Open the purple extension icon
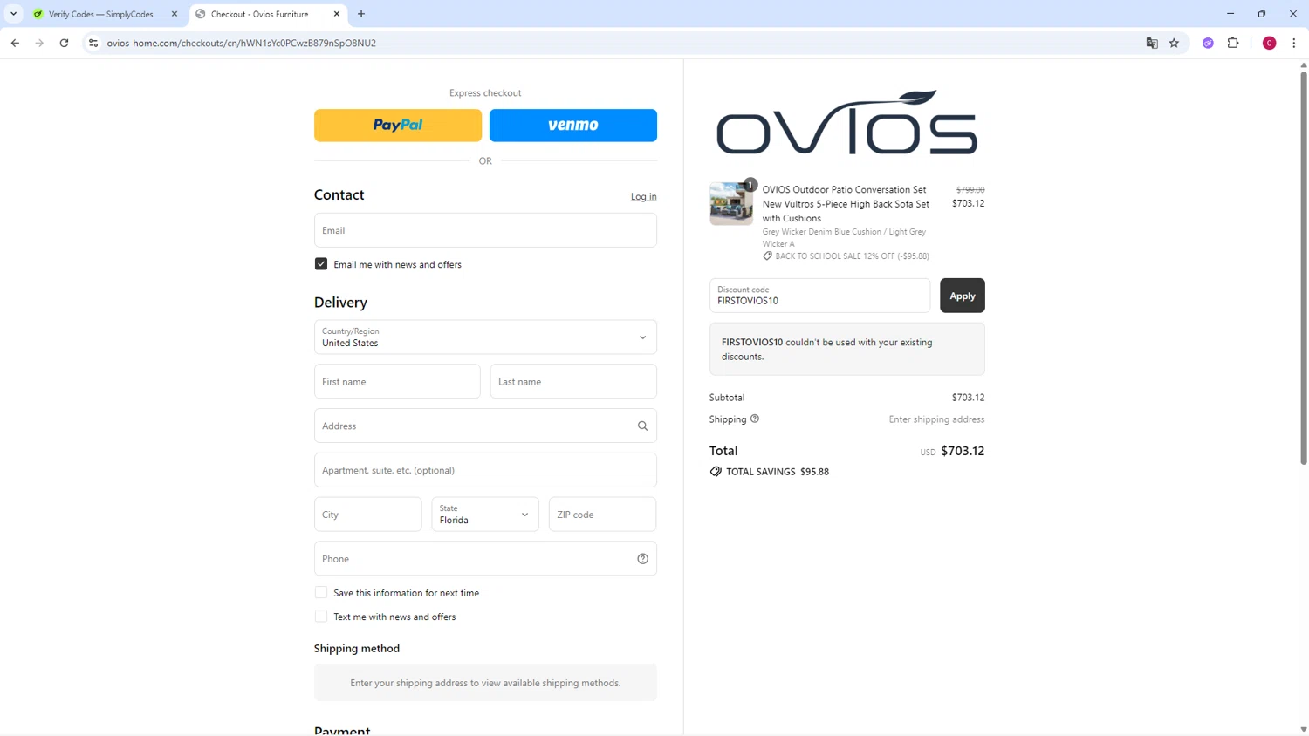Viewport: 1309px width, 736px height. point(1208,43)
